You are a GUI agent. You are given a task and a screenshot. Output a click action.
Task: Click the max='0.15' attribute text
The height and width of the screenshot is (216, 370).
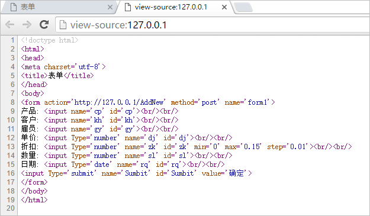tap(243, 147)
